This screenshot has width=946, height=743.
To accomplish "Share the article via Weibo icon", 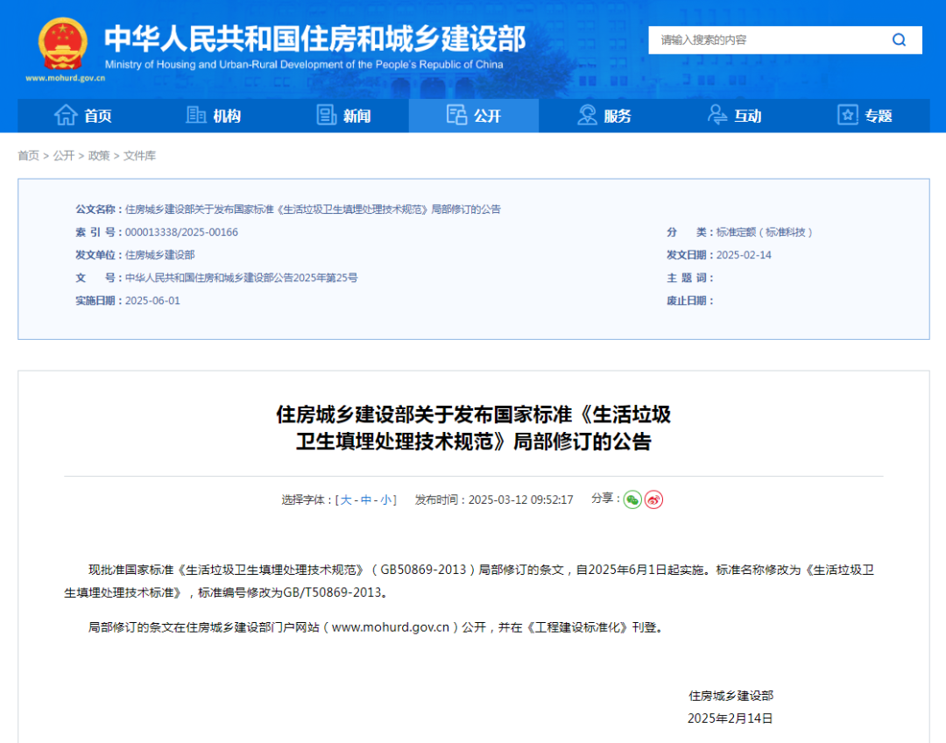I will 653,499.
